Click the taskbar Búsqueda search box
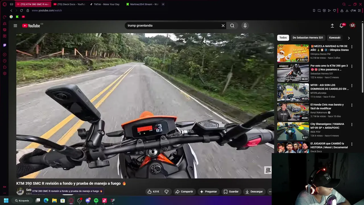Screen dimensions: 364x205 [22, 200]
